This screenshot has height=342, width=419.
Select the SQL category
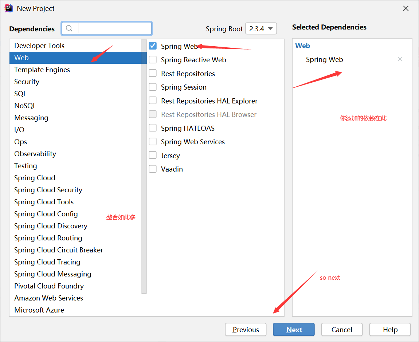click(76, 94)
